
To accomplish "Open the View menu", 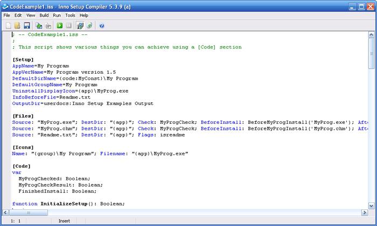I will (31, 16).
